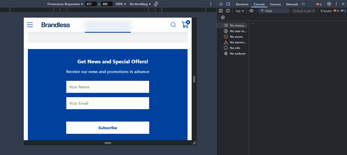Close the DevTools panel

click(343, 4)
